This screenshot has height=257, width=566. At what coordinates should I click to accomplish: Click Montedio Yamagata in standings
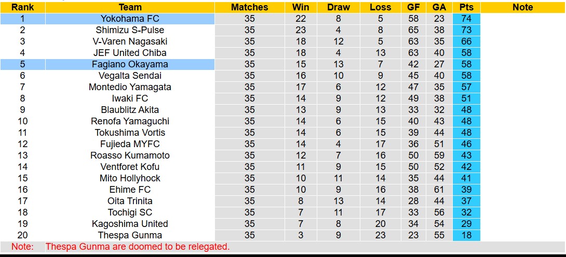pyautogui.click(x=130, y=87)
